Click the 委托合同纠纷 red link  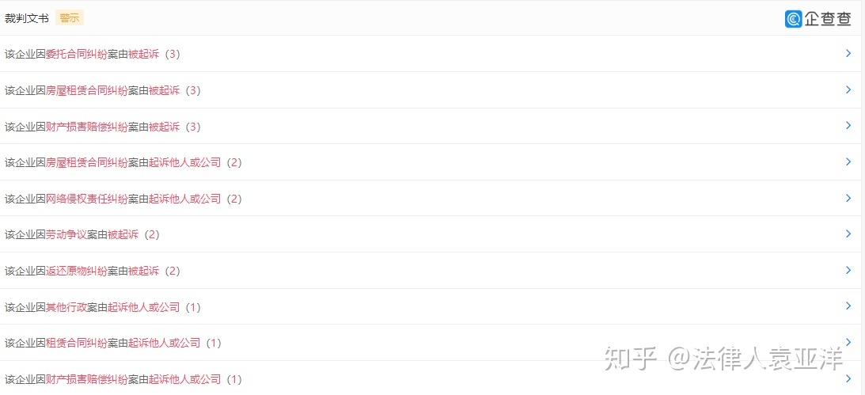(x=77, y=55)
